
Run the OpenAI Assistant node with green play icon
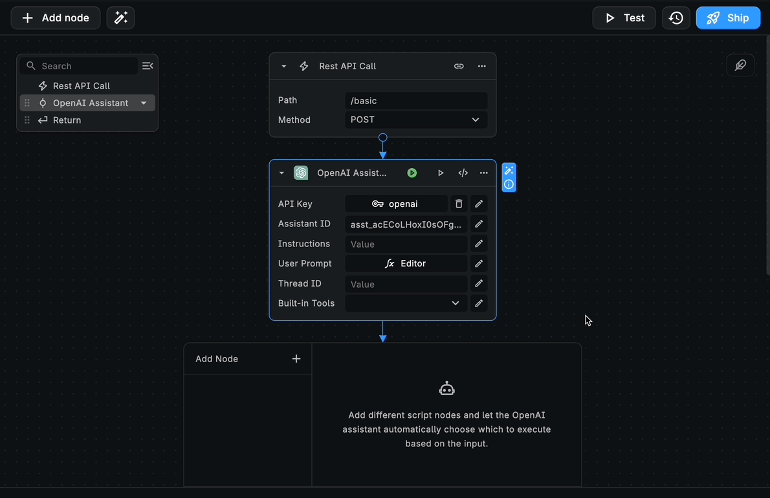[412, 173]
